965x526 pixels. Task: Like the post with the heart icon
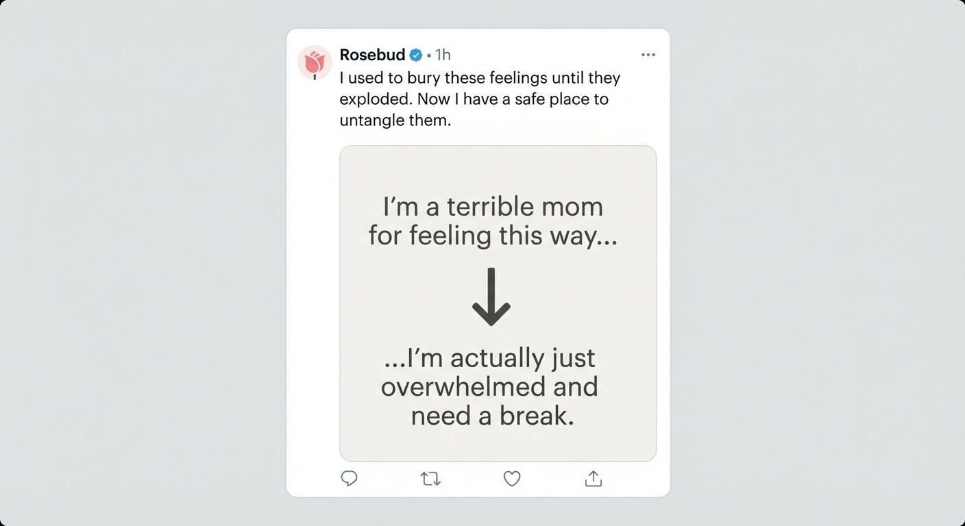512,478
